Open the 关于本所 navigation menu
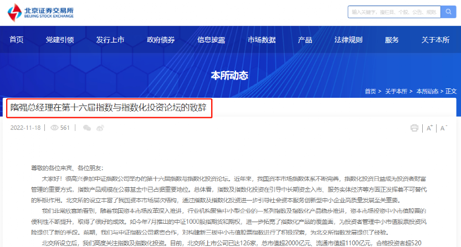The image size is (461, 247). coord(436,40)
